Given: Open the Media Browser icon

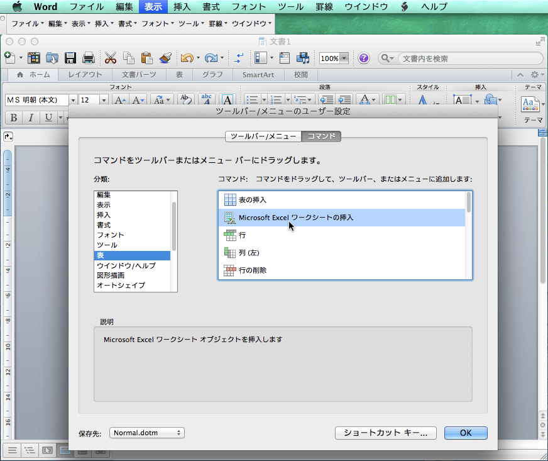Looking at the screenshot, I should [x=303, y=58].
